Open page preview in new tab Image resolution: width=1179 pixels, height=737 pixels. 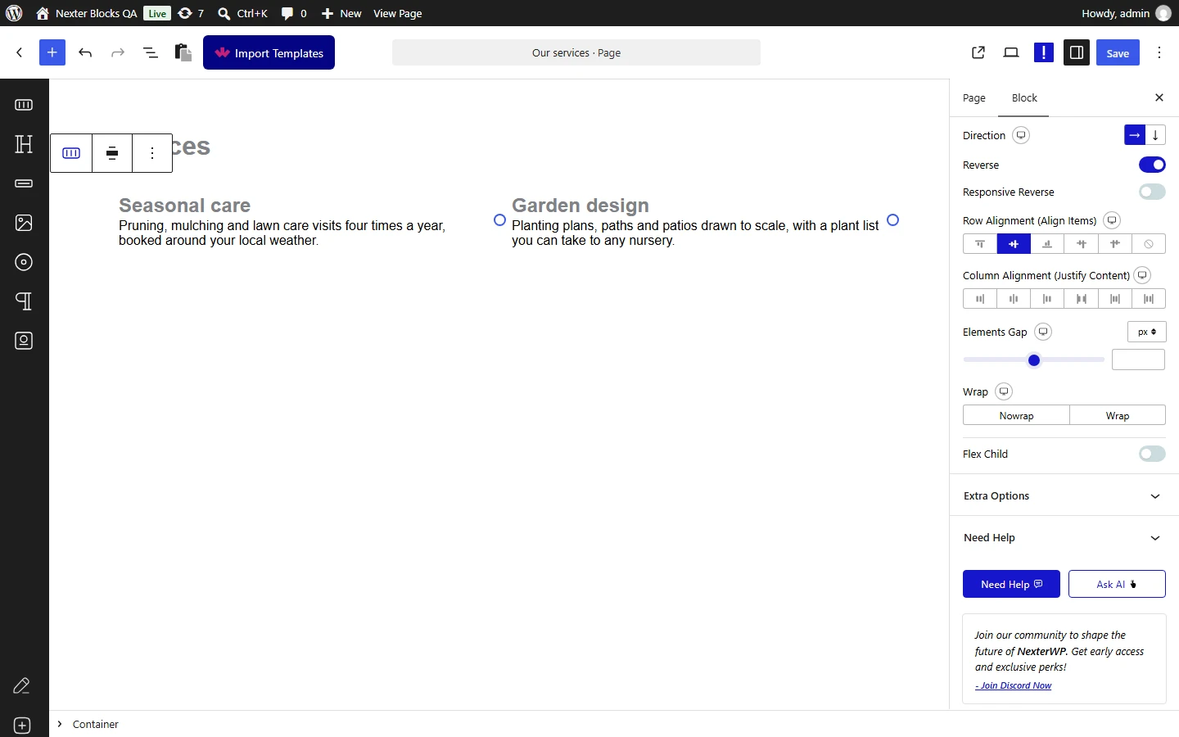[x=978, y=52]
